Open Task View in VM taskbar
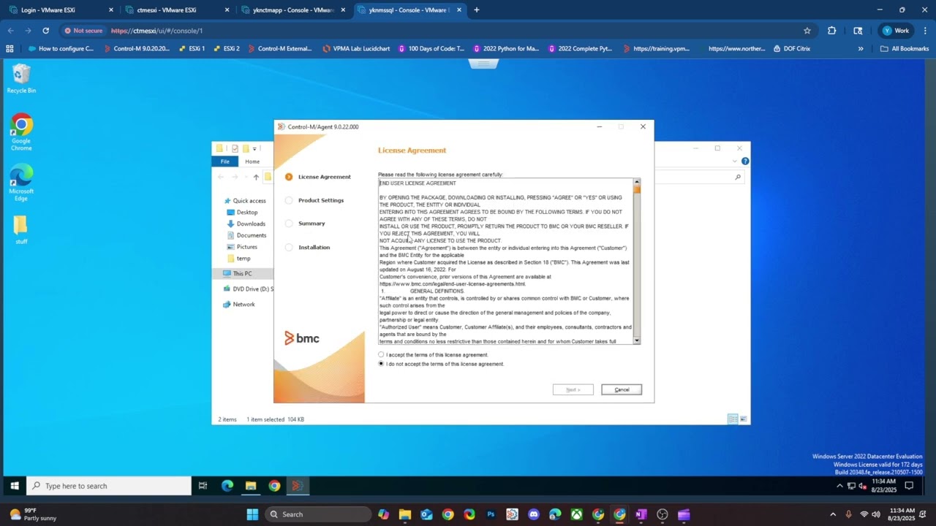The height and width of the screenshot is (526, 936). [203, 486]
